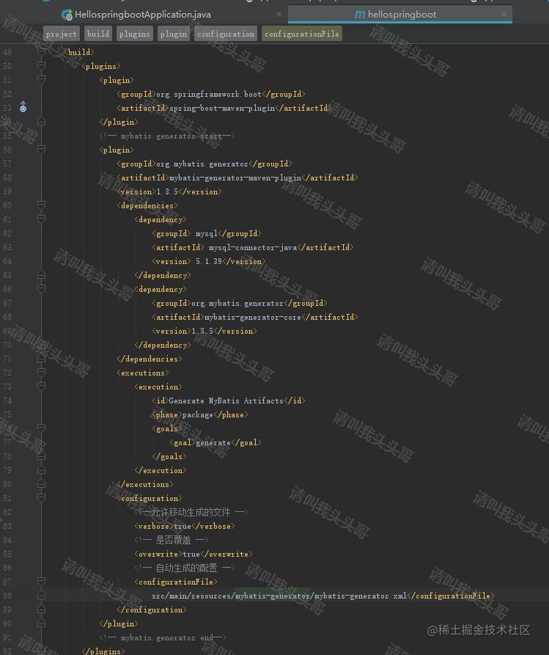Switch to the hellospringboot Maven tab

click(402, 15)
